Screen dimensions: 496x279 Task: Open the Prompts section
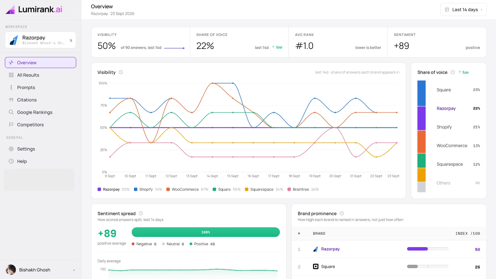(x=40, y=87)
